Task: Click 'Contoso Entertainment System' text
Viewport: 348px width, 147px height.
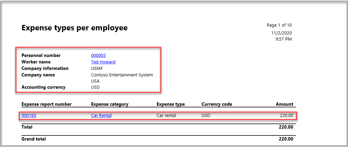Action: (x=122, y=75)
